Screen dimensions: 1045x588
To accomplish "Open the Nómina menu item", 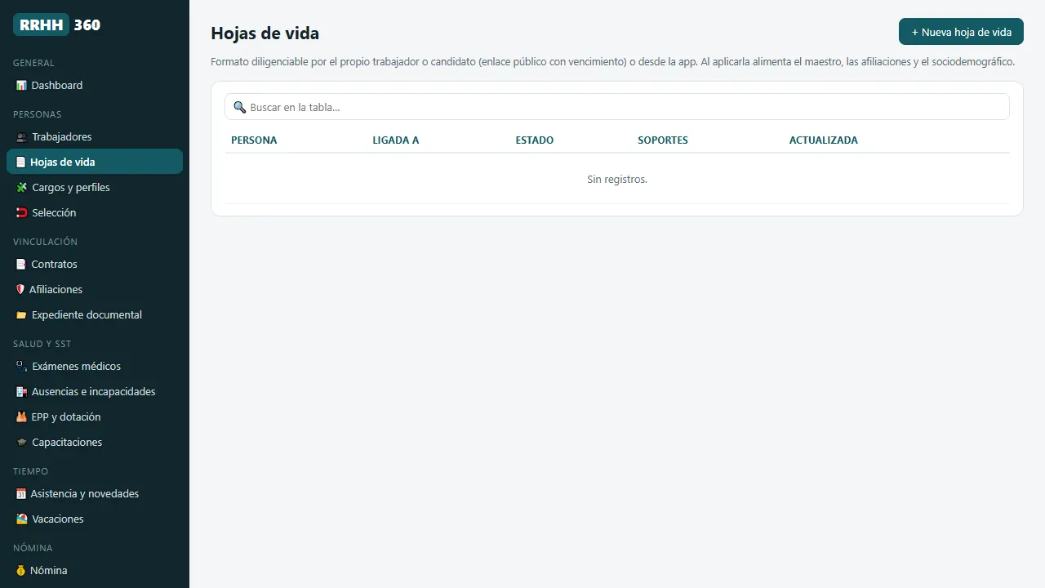I will click(95, 570).
